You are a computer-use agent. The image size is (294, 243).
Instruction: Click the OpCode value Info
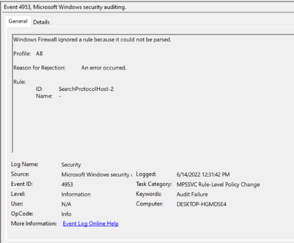click(66, 214)
